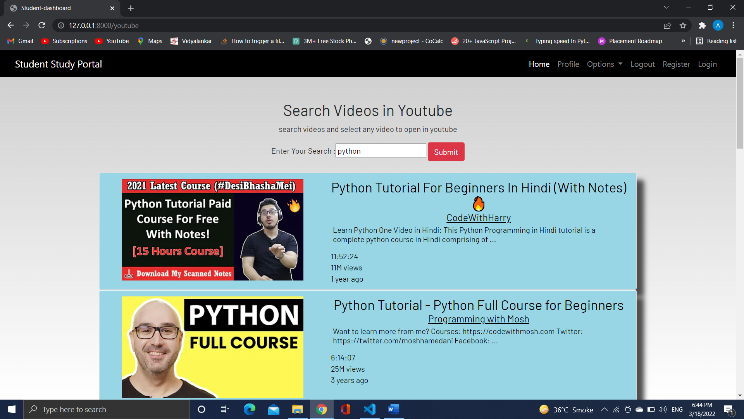744x419 pixels.
Task: Open Gmail from the bookmarks bar
Action: (x=20, y=41)
